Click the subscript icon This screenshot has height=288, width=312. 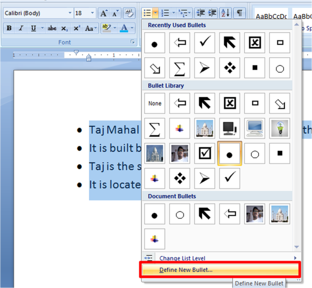click(x=64, y=29)
